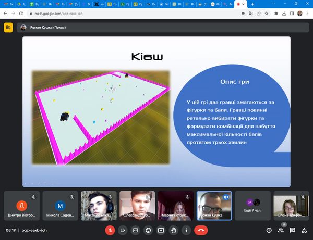
Task: Leave the call with the red button
Action: 201,230
